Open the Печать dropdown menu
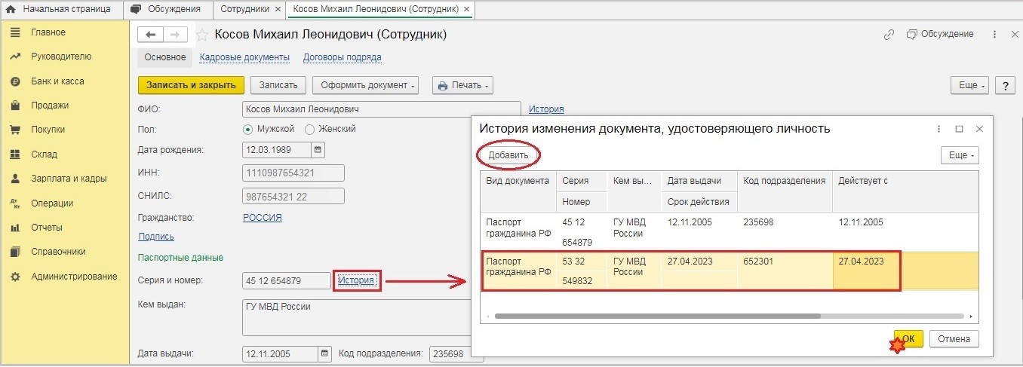Viewport: 1023px width, 367px height. pos(462,85)
